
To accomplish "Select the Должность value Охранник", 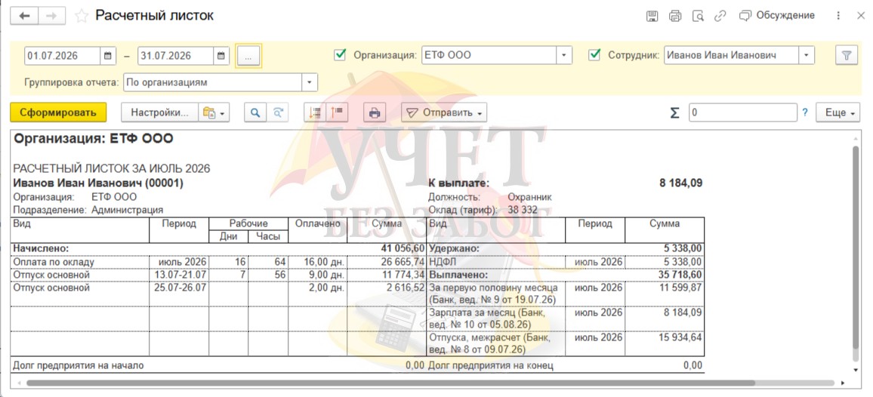I will coord(530,196).
